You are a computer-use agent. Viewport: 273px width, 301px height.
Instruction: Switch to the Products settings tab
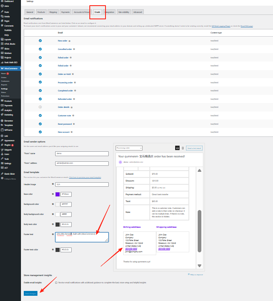point(41,12)
